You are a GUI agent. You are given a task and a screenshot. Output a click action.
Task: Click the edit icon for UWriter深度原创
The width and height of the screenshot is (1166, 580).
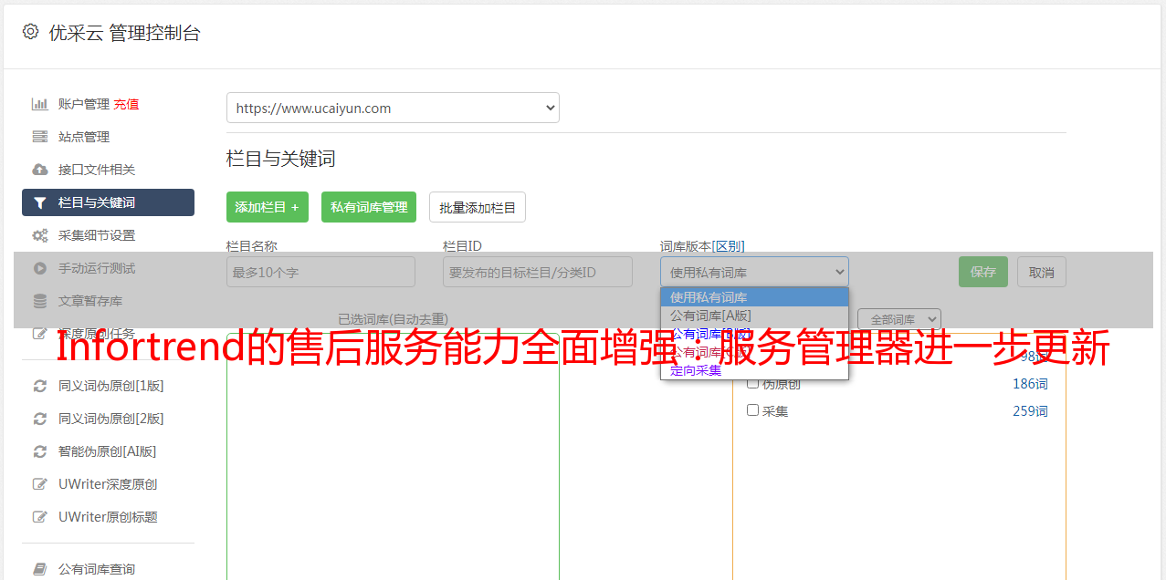(40, 484)
